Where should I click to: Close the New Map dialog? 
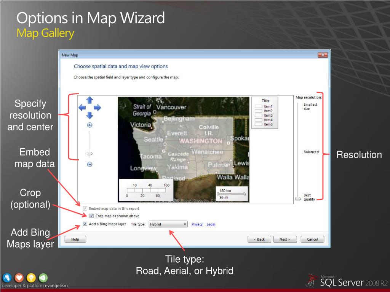[x=323, y=55]
